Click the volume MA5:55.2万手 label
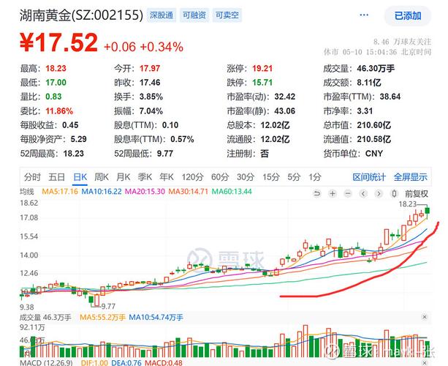 (x=102, y=318)
